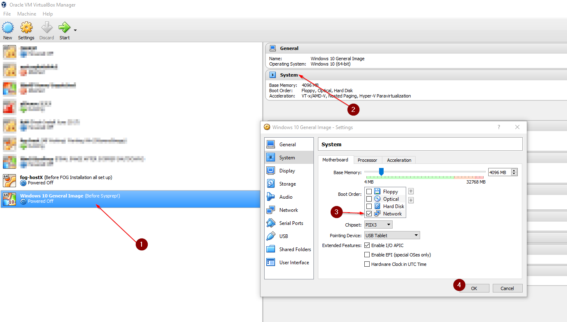
Task: Open the Help menu
Action: [x=48, y=14]
